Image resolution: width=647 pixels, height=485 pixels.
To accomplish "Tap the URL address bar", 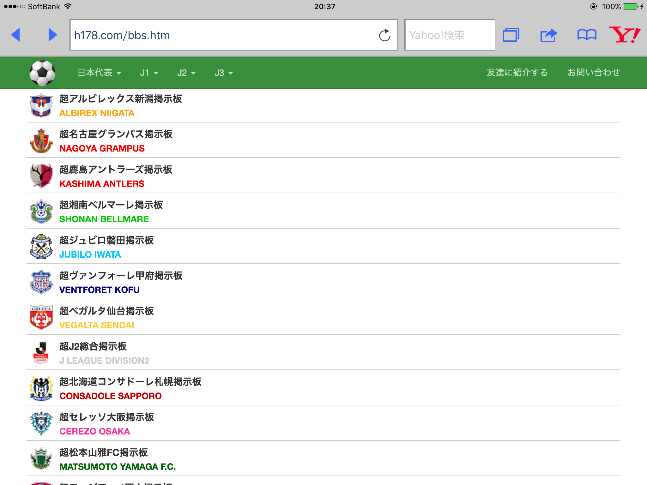I will 221,35.
